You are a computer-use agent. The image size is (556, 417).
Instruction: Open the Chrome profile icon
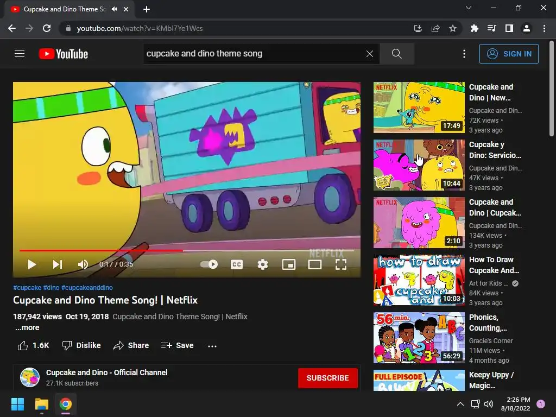tap(527, 28)
